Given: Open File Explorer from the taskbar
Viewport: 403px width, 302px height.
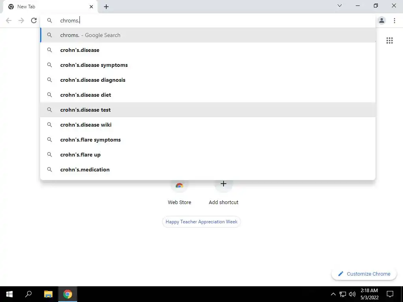Looking at the screenshot, I should point(48,294).
